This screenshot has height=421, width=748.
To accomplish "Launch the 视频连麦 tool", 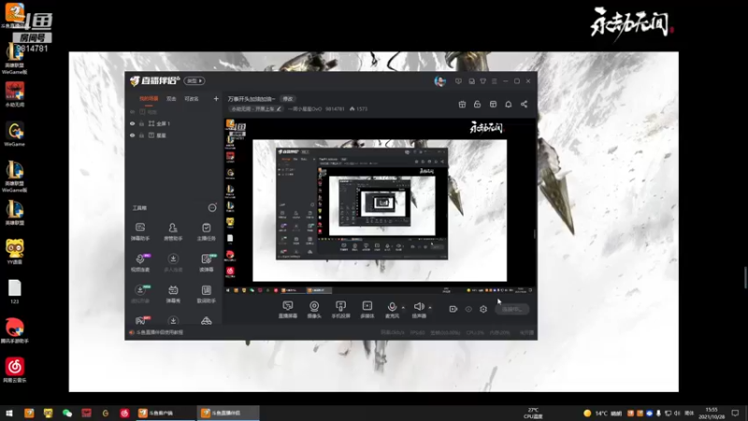I will (x=139, y=263).
